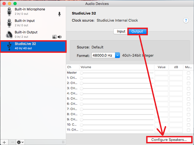This screenshot has width=194, height=145.
Task: Click Master Value field
Action: tap(161, 73)
